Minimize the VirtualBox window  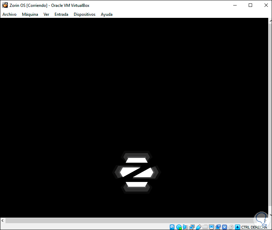point(235,5)
